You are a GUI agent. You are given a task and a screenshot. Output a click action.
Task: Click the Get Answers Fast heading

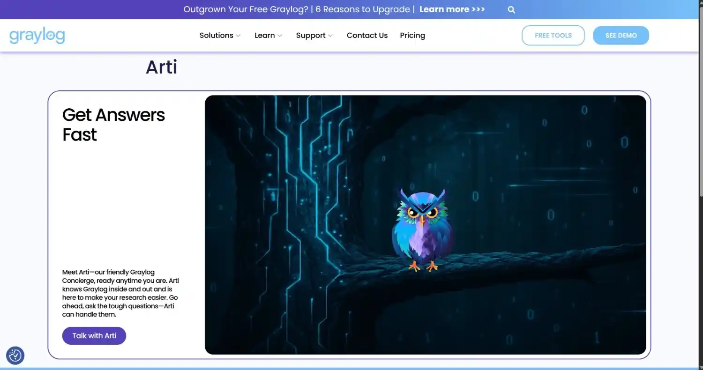pos(113,125)
